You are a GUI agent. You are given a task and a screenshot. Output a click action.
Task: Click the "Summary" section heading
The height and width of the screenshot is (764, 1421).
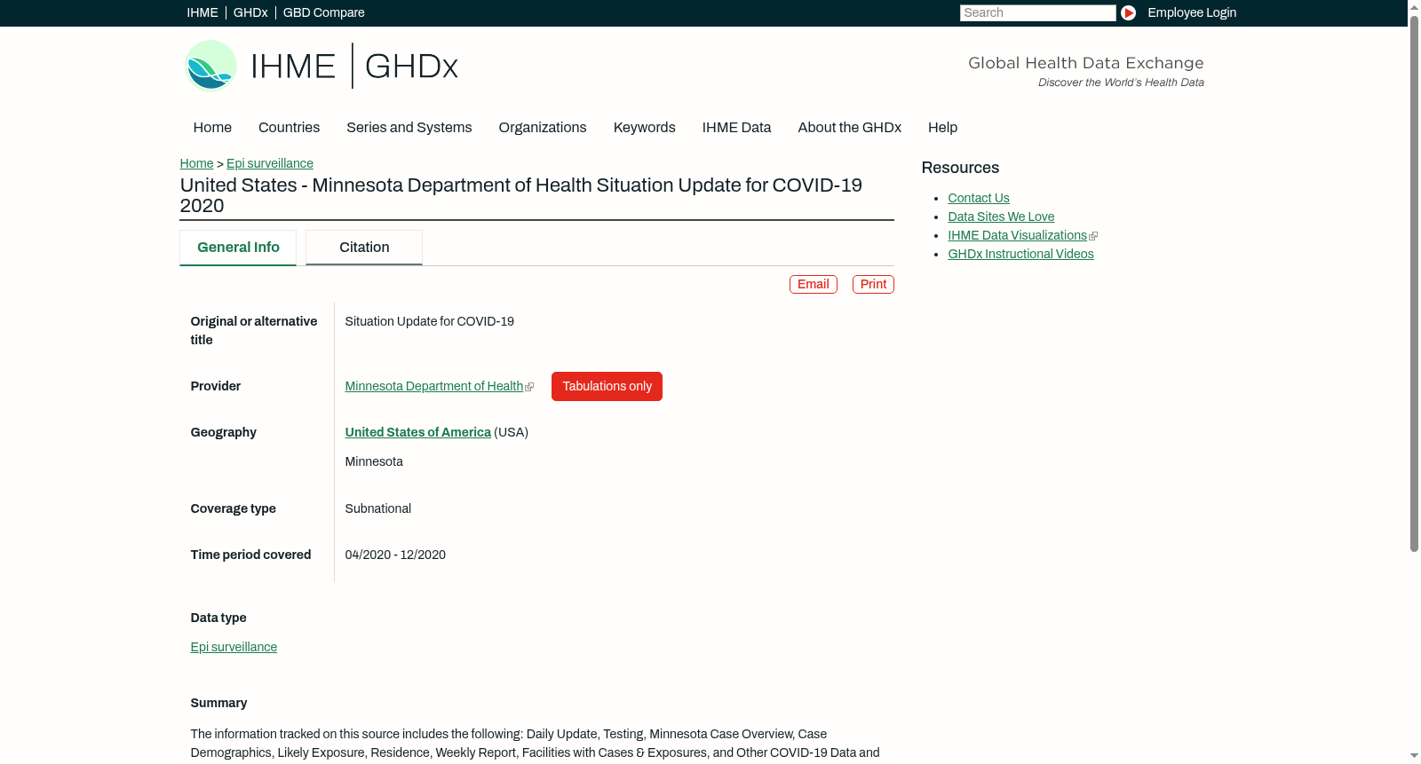coord(218,703)
